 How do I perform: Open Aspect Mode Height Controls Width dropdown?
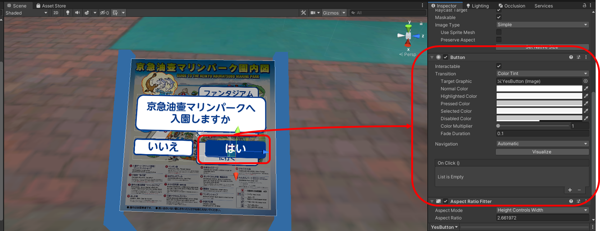click(x=542, y=210)
